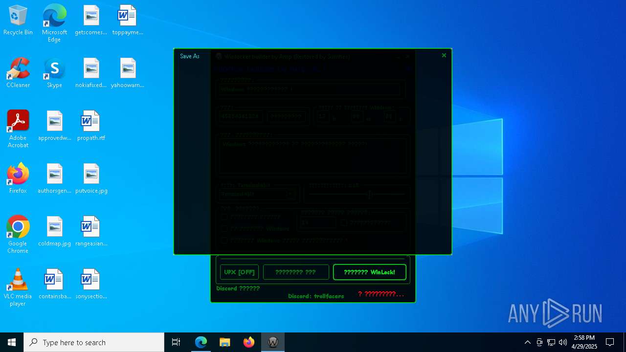Select the CCleaner desktop shortcut
This screenshot has height=352, width=626.
click(18, 73)
